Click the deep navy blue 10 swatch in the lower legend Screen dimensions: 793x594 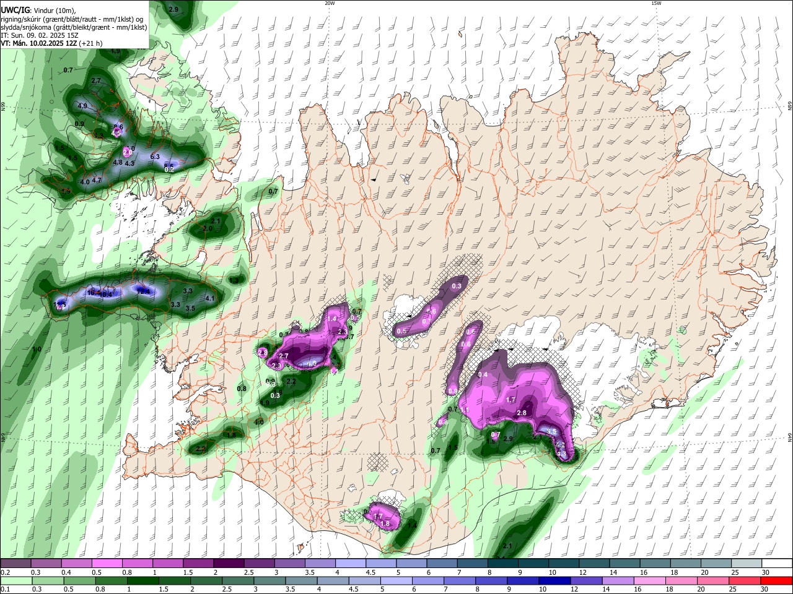point(553,580)
